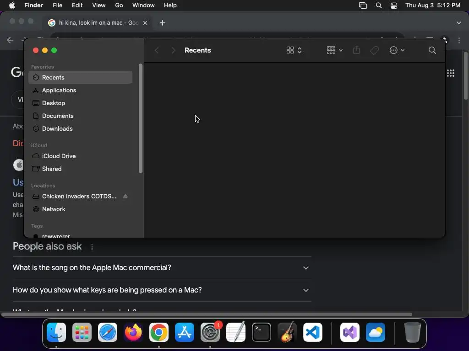Open Documents folder in sidebar
The width and height of the screenshot is (469, 351).
click(x=80, y=116)
